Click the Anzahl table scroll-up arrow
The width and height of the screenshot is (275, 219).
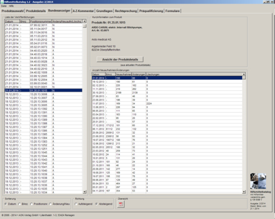click(244, 74)
